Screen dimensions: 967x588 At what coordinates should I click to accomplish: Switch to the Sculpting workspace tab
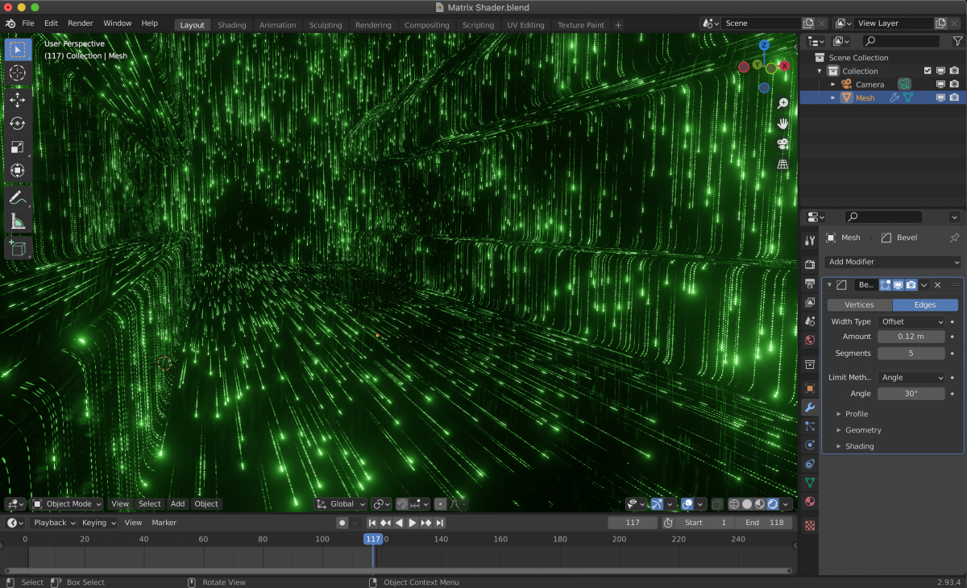(x=326, y=25)
